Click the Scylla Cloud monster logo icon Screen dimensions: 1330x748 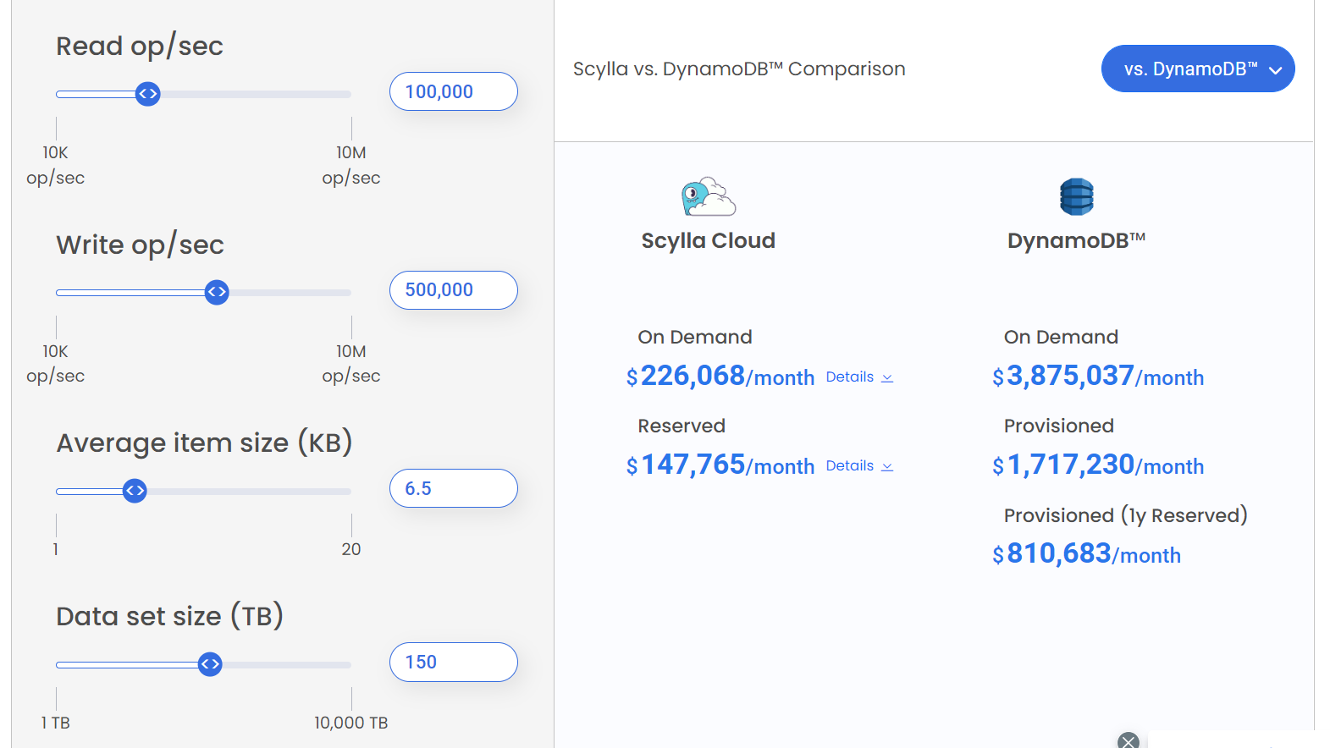click(x=709, y=196)
